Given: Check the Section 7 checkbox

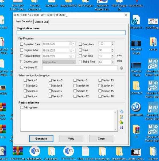Looking at the screenshot, I should coord(50,91).
